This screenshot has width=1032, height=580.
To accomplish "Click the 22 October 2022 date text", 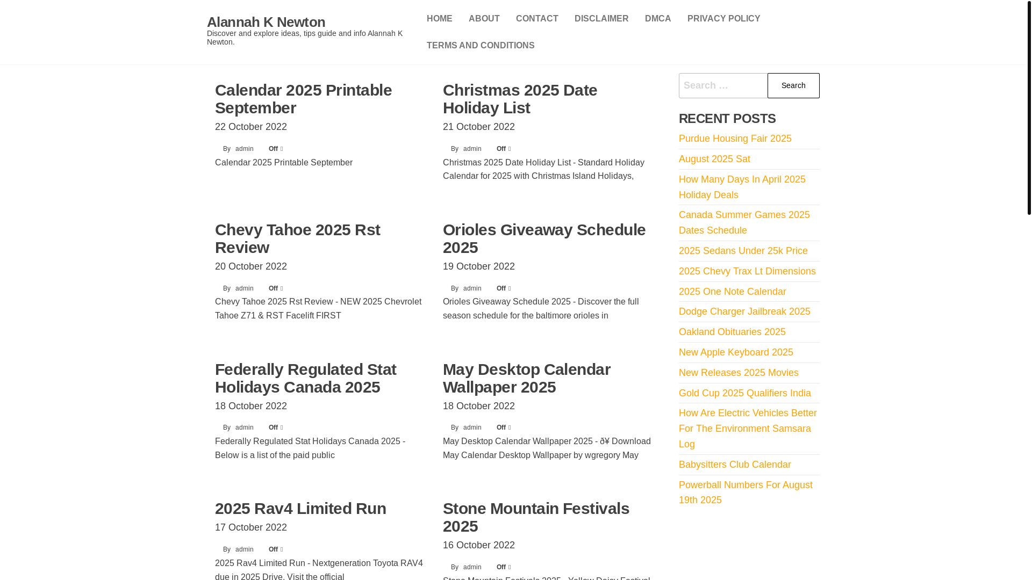I will (x=251, y=127).
